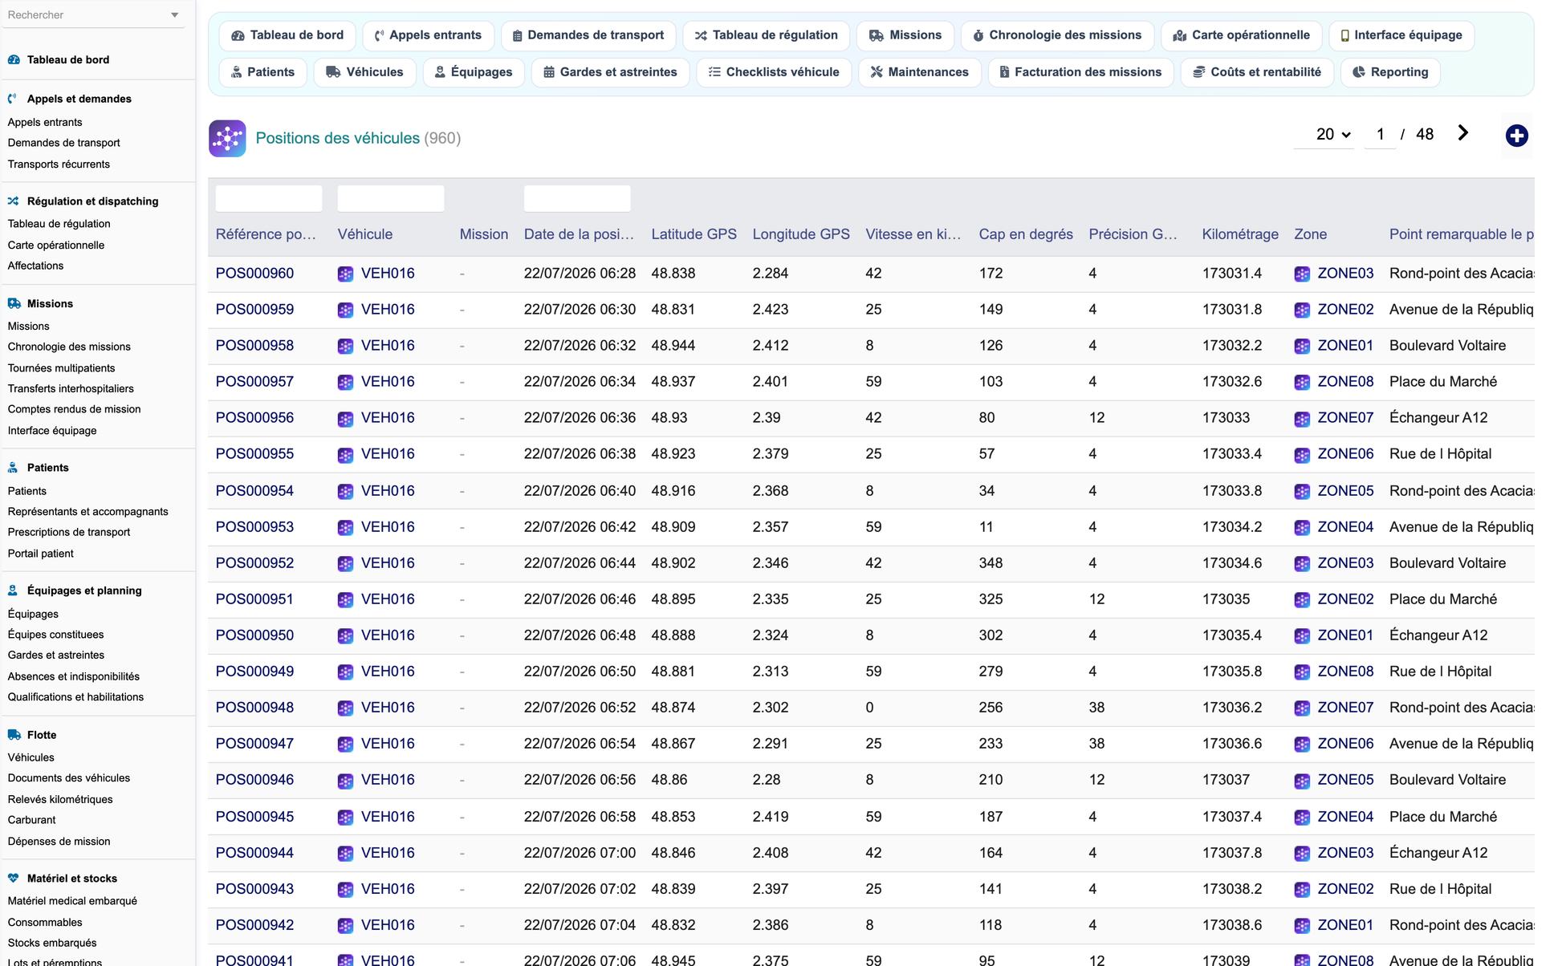The width and height of the screenshot is (1562, 966).
Task: Click Flotte truck icon in sidebar
Action: (x=14, y=735)
